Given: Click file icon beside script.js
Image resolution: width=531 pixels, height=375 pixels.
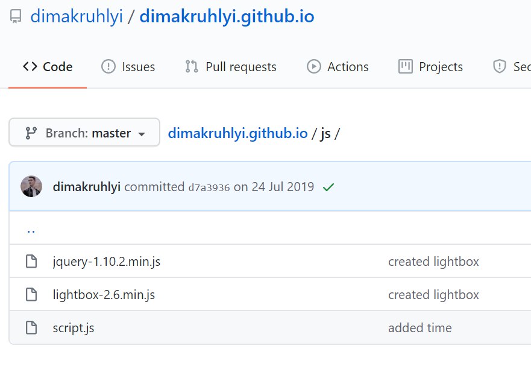Looking at the screenshot, I should (31, 327).
